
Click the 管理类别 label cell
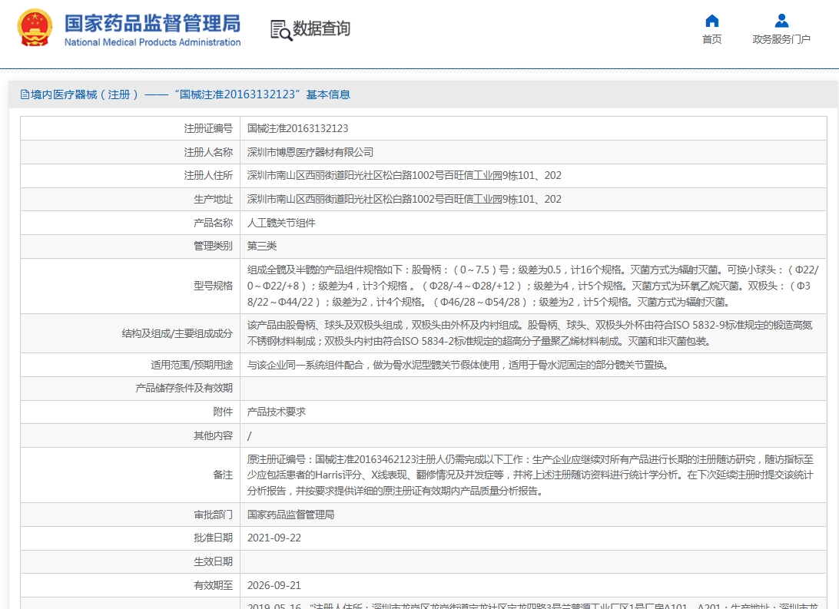[x=130, y=246]
